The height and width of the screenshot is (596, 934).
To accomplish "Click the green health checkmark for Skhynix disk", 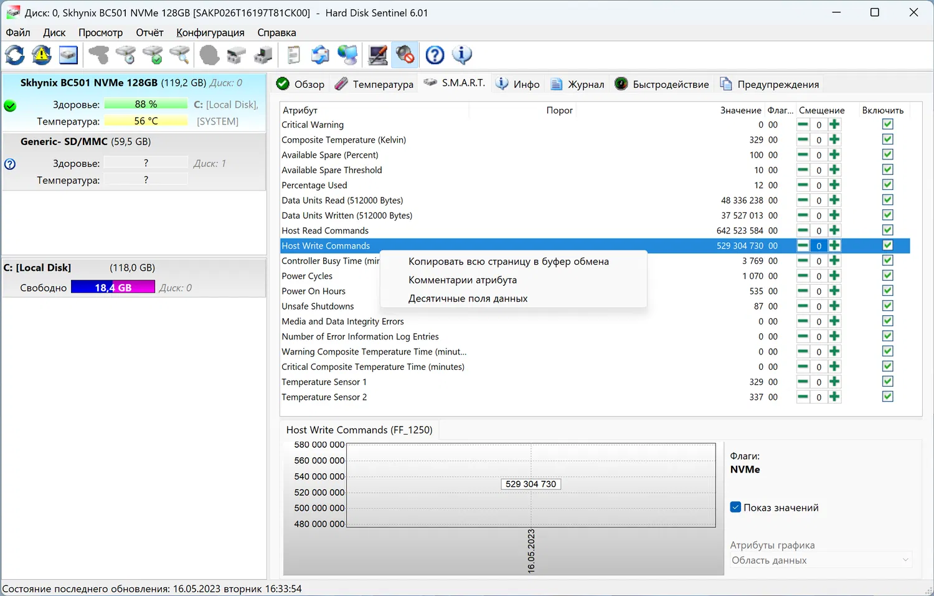I will point(10,106).
